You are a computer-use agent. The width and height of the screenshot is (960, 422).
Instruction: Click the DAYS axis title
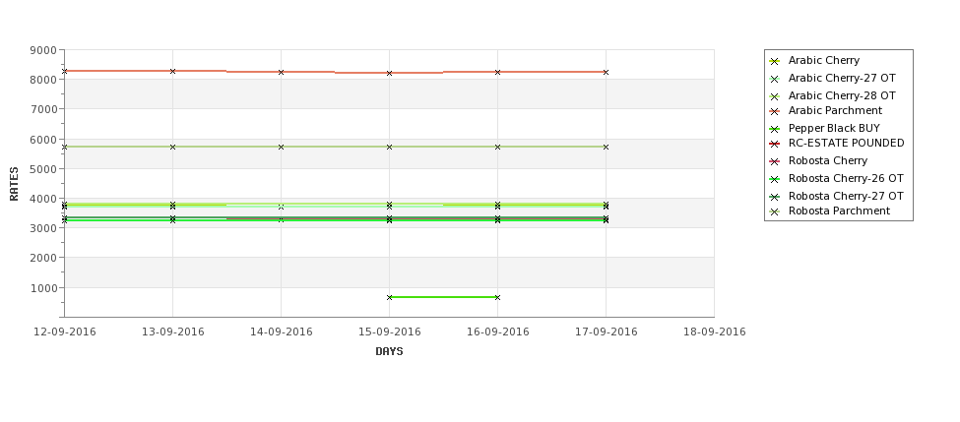tap(389, 351)
